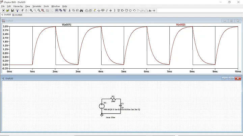Save the schematic with the floppy disk icon
The width and height of the screenshot is (243, 136).
tap(12, 10)
